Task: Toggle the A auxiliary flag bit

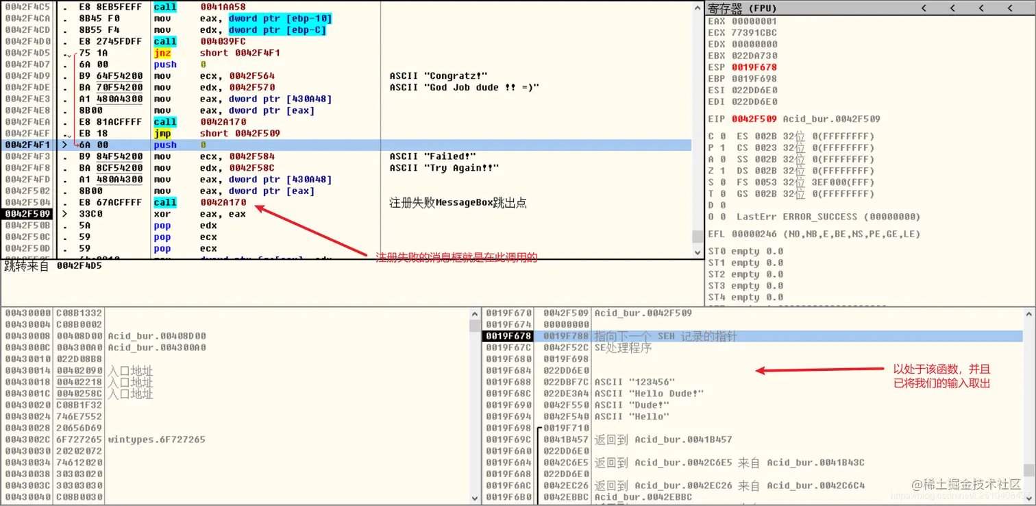Action: coord(723,159)
